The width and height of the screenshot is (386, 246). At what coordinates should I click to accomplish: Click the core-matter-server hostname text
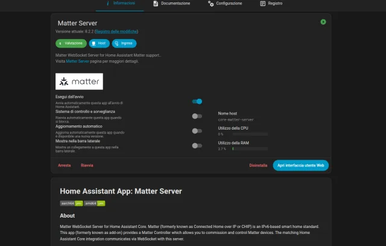click(236, 119)
